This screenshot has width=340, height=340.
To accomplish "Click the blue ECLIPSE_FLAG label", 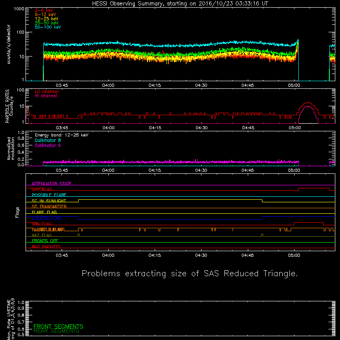I will pyautogui.click(x=46, y=218).
